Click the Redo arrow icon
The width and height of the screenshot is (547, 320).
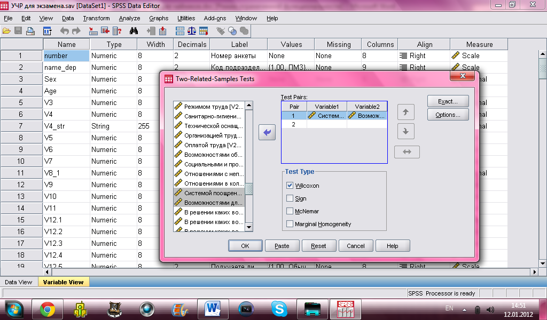76,31
